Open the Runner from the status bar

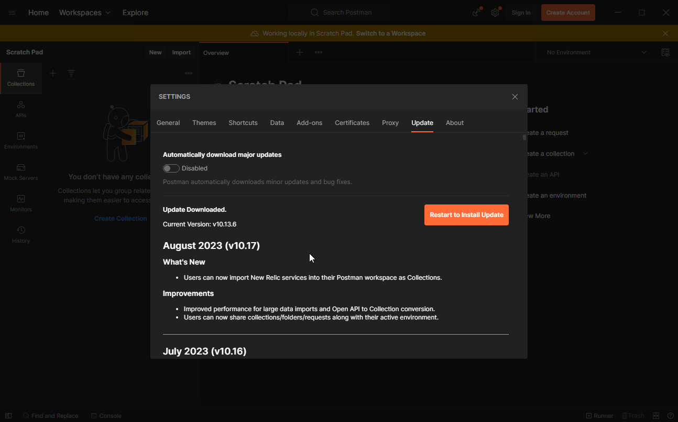pyautogui.click(x=599, y=415)
